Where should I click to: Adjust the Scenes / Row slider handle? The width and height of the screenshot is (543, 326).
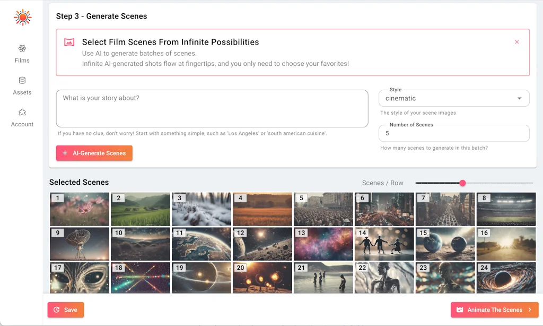(462, 183)
